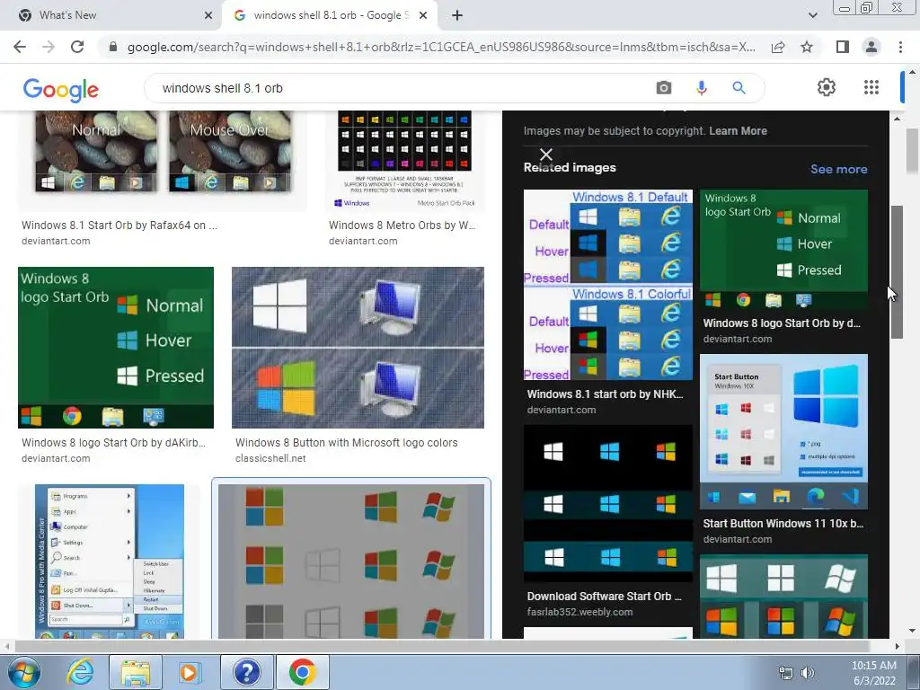The height and width of the screenshot is (690, 920).
Task: Open Windows Media Player from taskbar
Action: pos(190,672)
